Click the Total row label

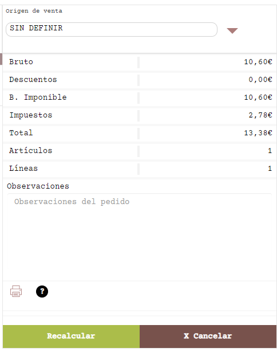(x=21, y=133)
